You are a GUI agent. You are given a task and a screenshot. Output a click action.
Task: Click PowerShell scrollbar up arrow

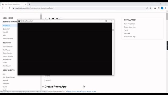pos(113,23)
